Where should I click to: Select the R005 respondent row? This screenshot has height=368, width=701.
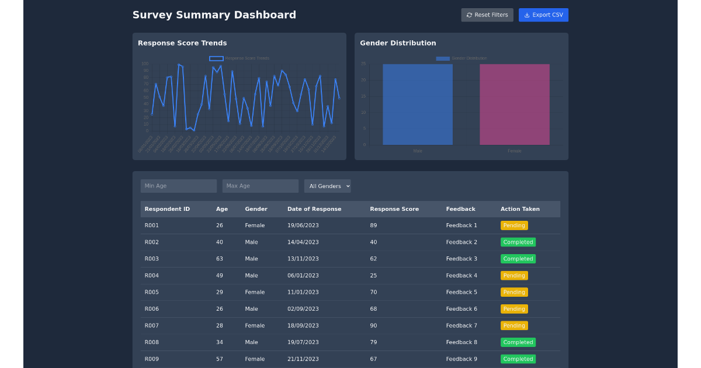[350, 292]
